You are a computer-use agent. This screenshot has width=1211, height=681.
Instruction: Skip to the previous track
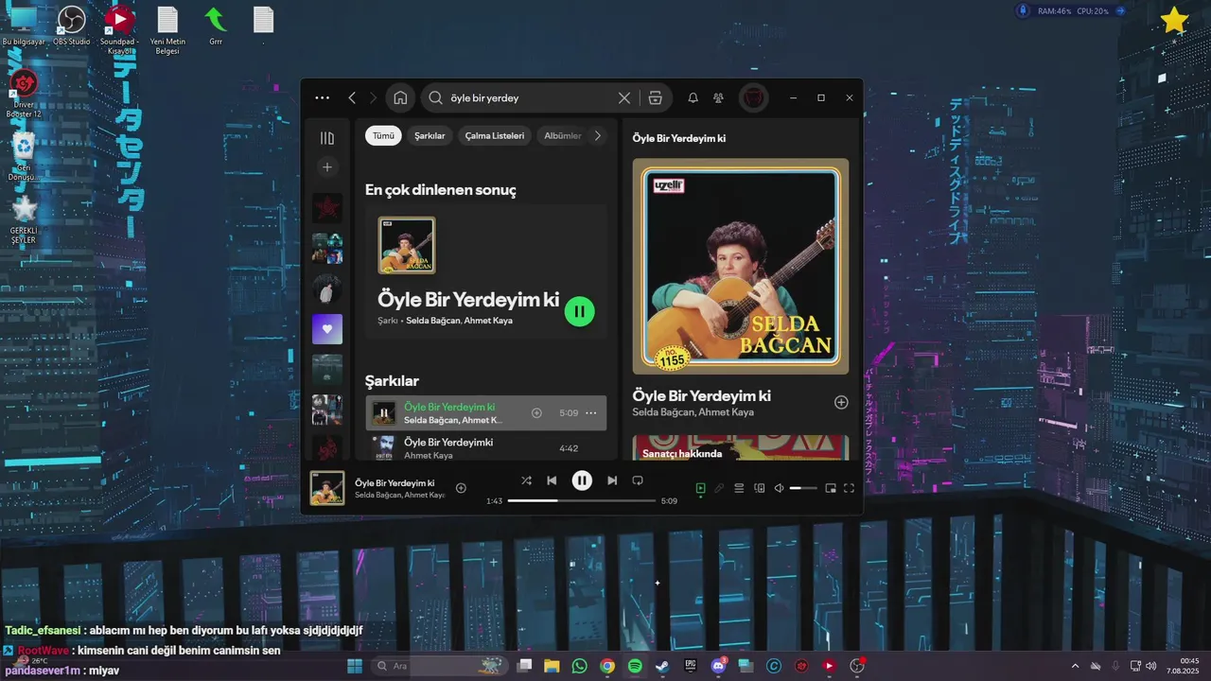coord(552,480)
